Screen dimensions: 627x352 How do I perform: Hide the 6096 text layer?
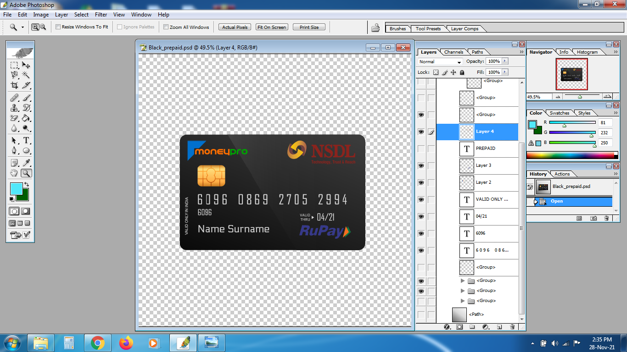tap(421, 233)
